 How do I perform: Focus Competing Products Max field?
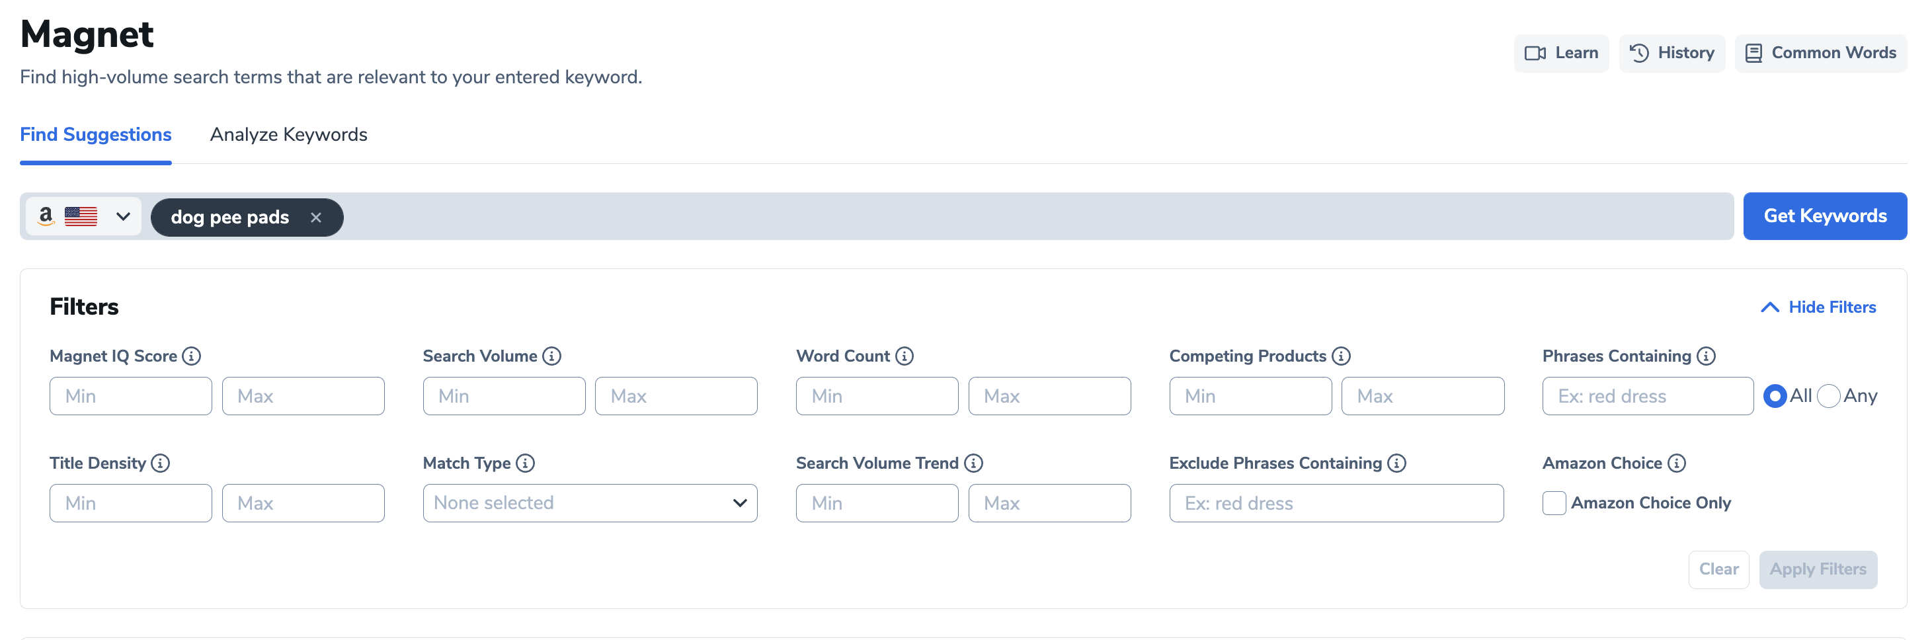tap(1423, 396)
